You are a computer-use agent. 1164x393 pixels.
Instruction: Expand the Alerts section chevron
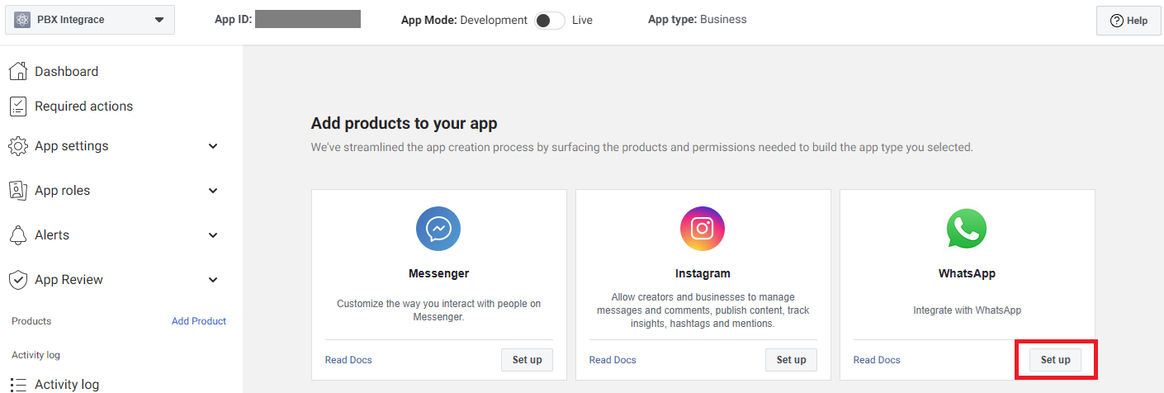[x=213, y=235]
